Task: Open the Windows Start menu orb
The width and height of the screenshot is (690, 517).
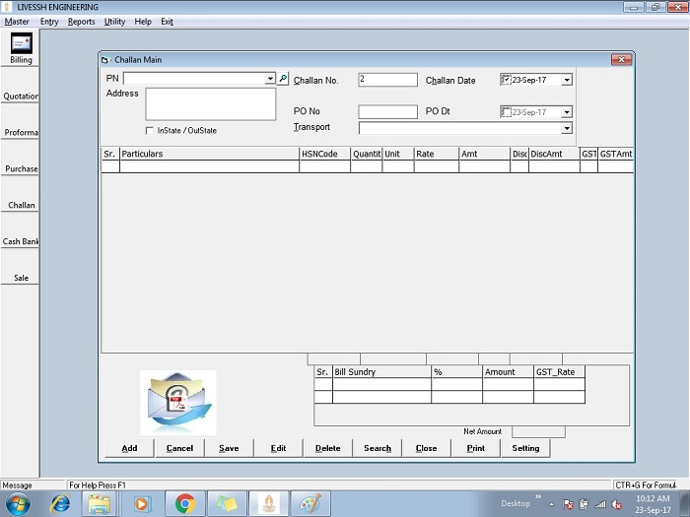Action: pyautogui.click(x=18, y=503)
